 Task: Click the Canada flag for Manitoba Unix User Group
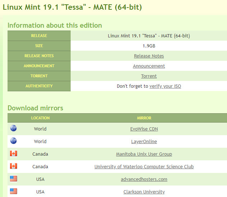click(x=14, y=154)
